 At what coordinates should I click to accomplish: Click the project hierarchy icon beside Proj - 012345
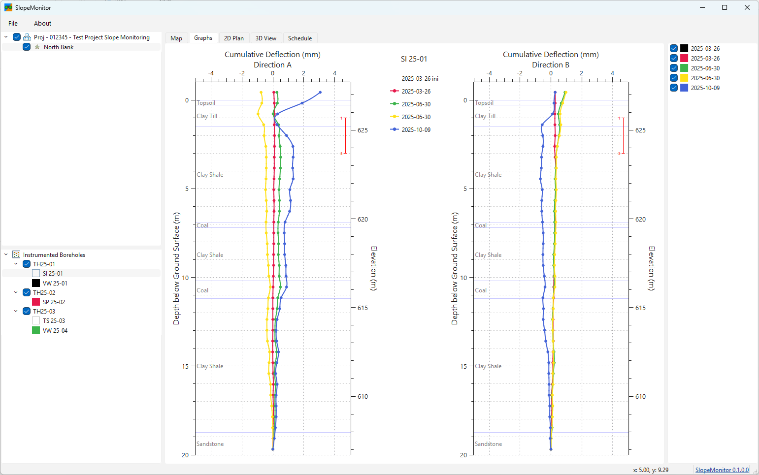tap(27, 37)
